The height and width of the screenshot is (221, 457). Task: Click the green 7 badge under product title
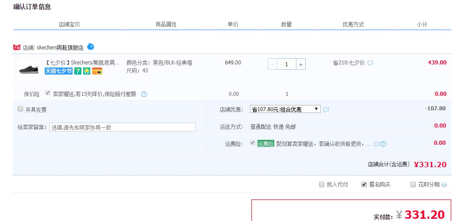(77, 71)
